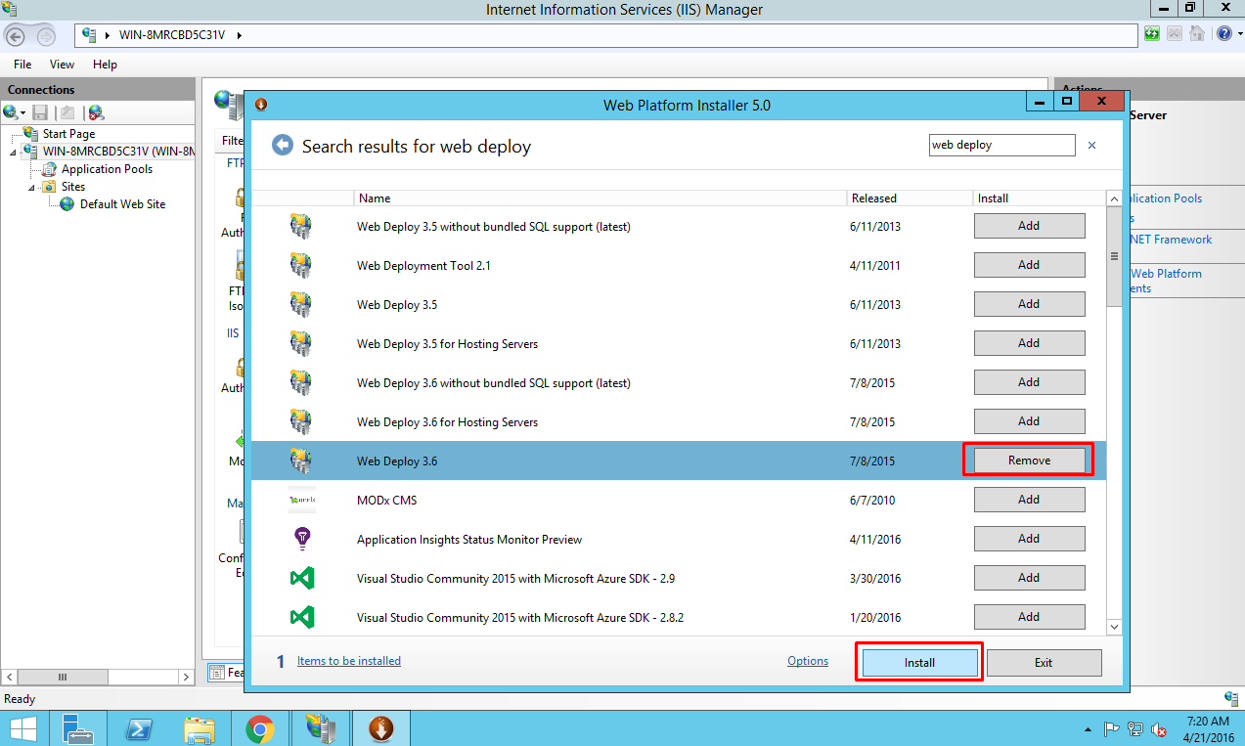
Task: Click the Install button
Action: pos(919,662)
